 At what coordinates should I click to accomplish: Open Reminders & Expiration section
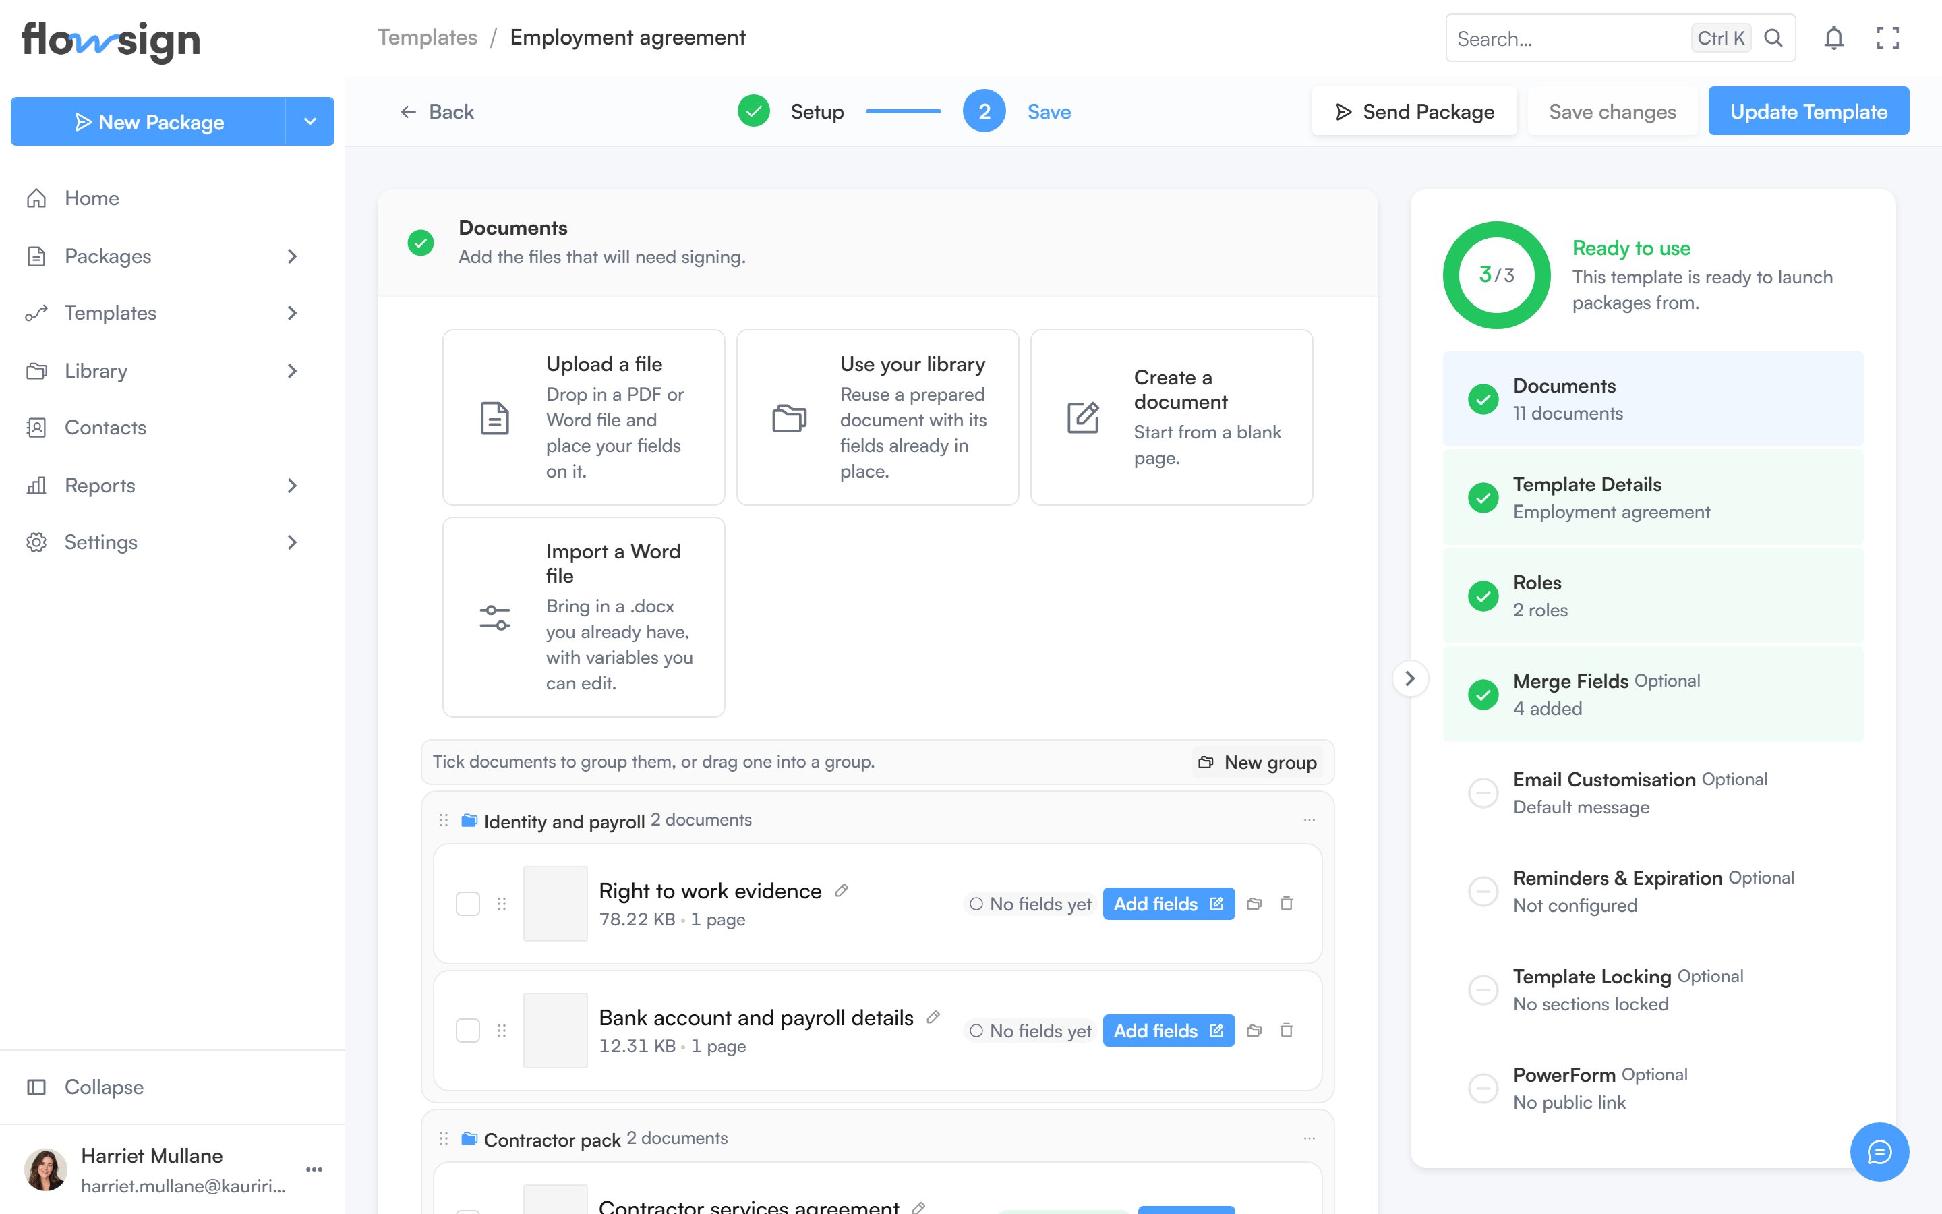pyautogui.click(x=1652, y=891)
